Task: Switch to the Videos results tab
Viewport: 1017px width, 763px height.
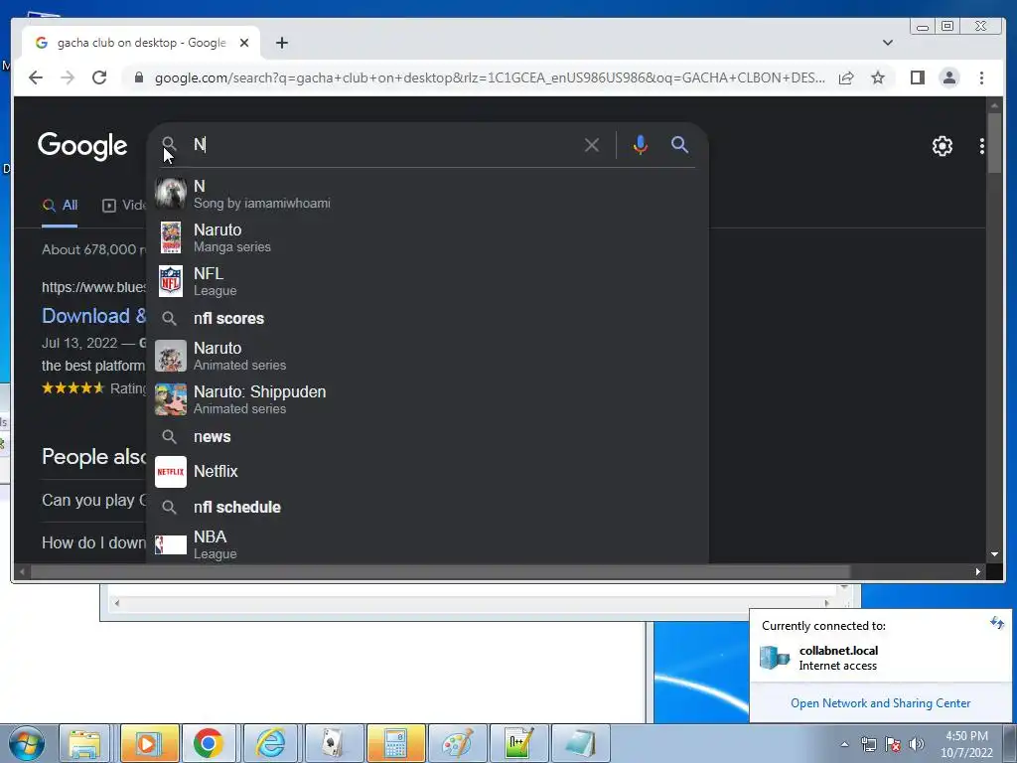Action: (x=124, y=206)
